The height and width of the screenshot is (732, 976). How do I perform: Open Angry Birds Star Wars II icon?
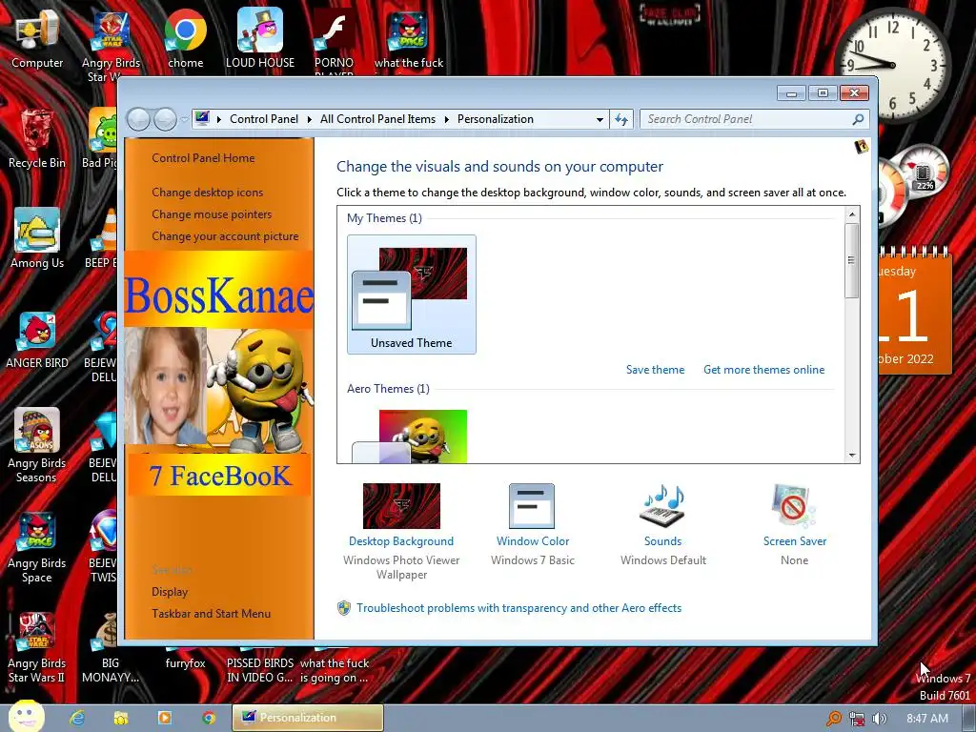coord(37,647)
